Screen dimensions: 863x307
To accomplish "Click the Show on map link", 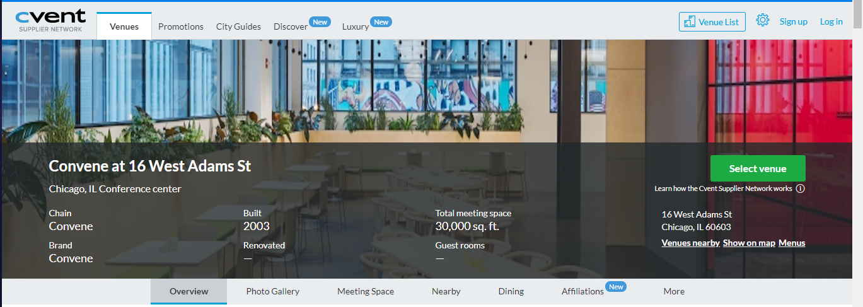I will coord(749,243).
